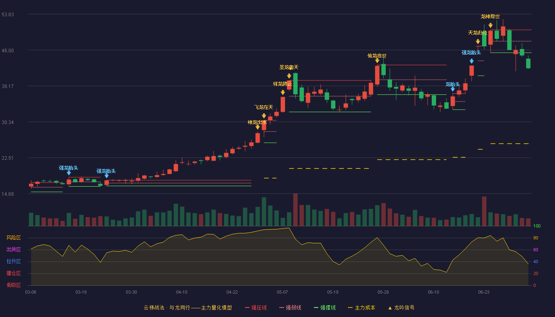Image resolution: width=555 pixels, height=317 pixels.
Task: Click the 05-19 date axis label
Action: 333,292
